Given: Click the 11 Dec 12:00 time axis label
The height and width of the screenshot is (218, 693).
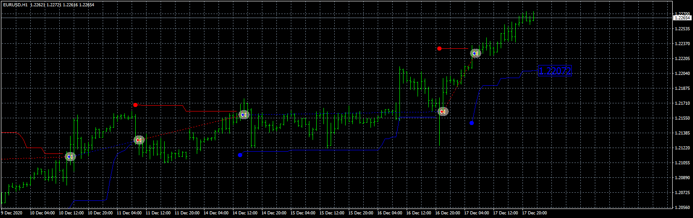Looking at the screenshot, I should (158, 212).
